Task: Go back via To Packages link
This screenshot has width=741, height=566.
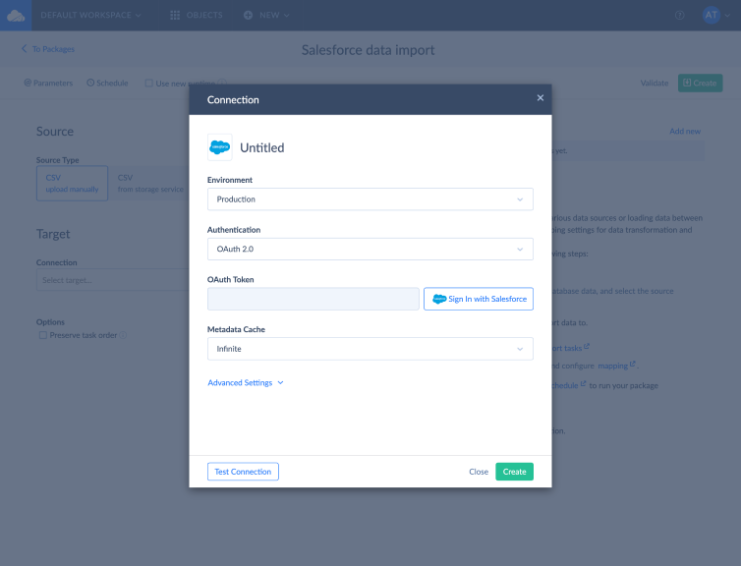Action: tap(48, 49)
